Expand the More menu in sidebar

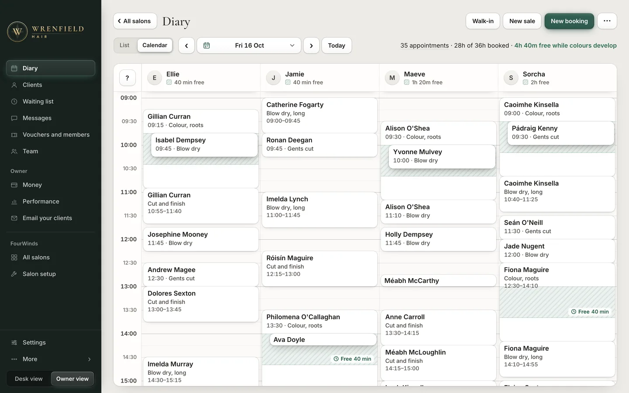tap(51, 359)
